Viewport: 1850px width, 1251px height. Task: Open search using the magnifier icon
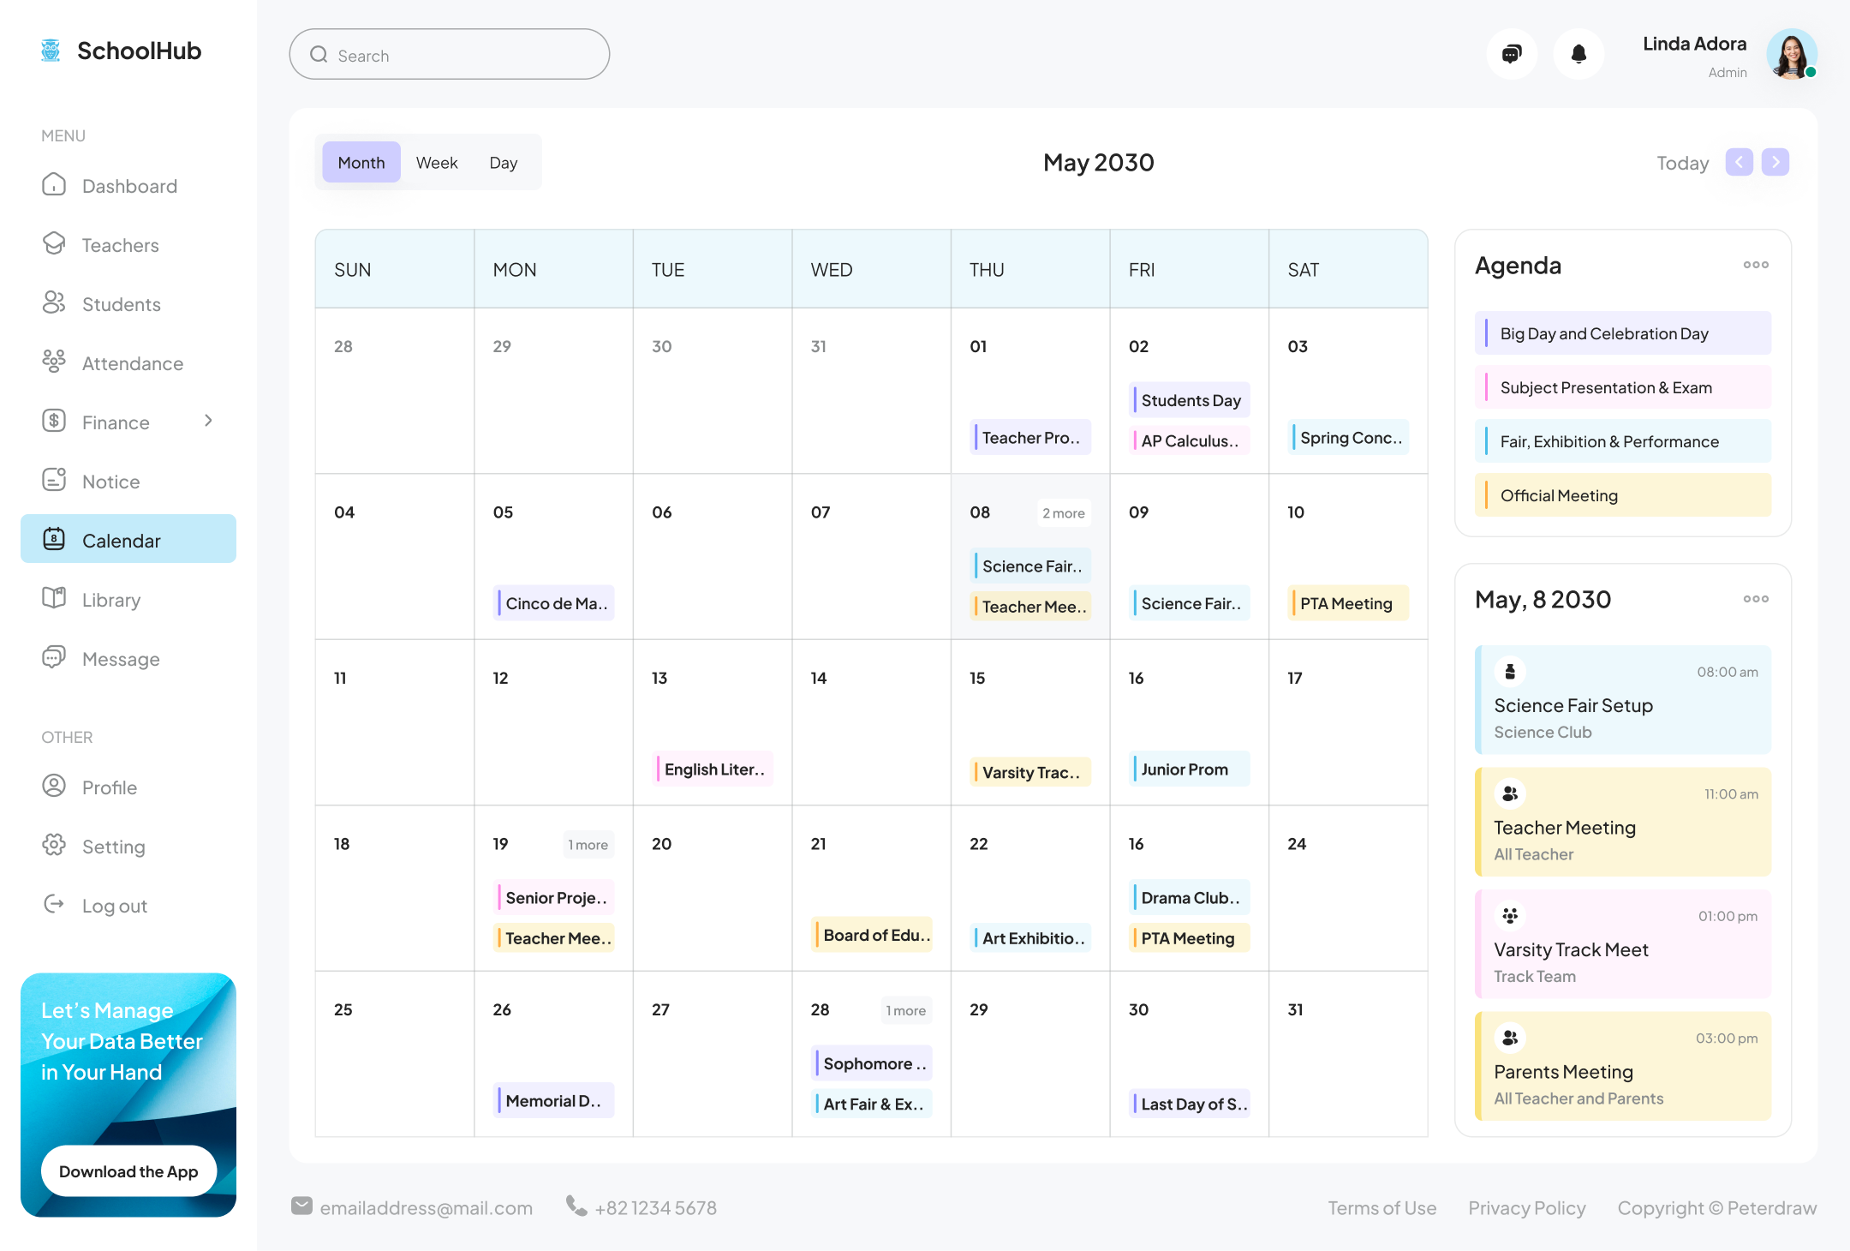319,54
